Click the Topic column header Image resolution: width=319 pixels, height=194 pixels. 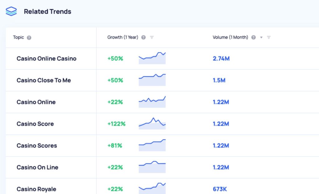click(18, 37)
